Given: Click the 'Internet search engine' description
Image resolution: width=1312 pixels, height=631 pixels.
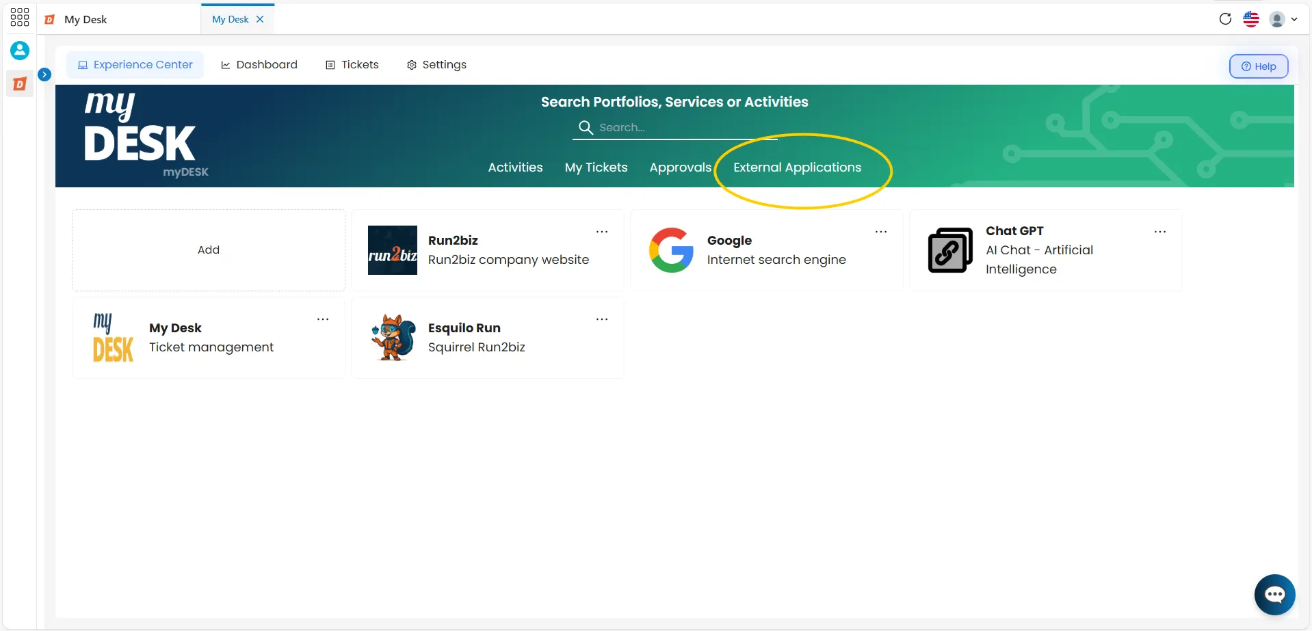Looking at the screenshot, I should [x=776, y=260].
